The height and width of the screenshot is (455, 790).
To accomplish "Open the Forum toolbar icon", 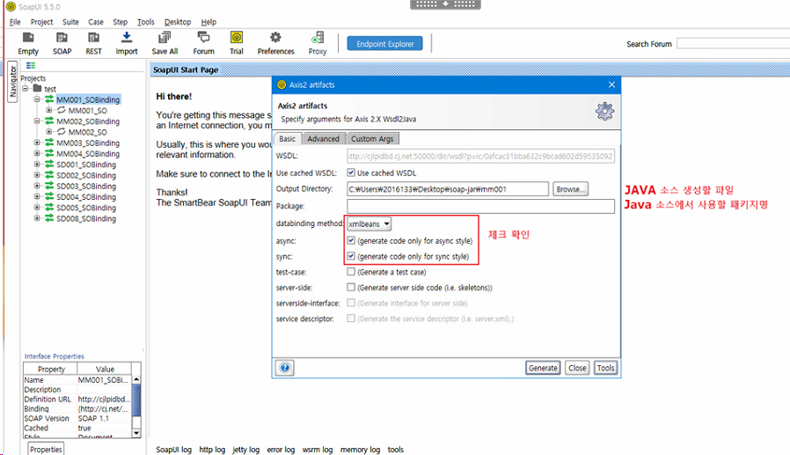I will (203, 38).
